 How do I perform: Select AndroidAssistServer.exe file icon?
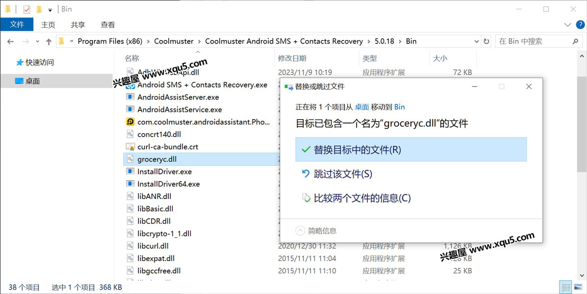click(x=130, y=97)
